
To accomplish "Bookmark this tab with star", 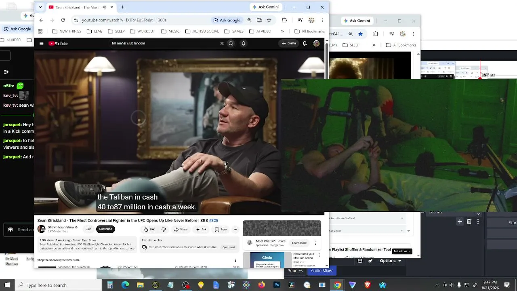I will pos(269,20).
